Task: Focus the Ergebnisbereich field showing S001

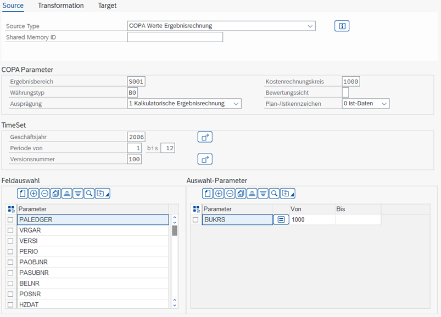Action: (x=136, y=81)
